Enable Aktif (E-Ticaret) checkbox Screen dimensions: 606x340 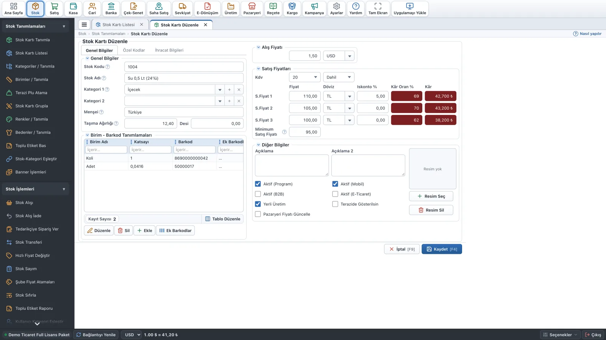click(335, 194)
